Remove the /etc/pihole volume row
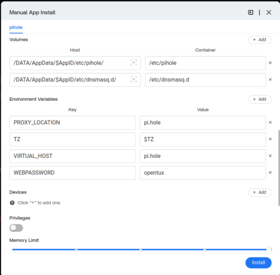280x275 pixels. point(270,63)
